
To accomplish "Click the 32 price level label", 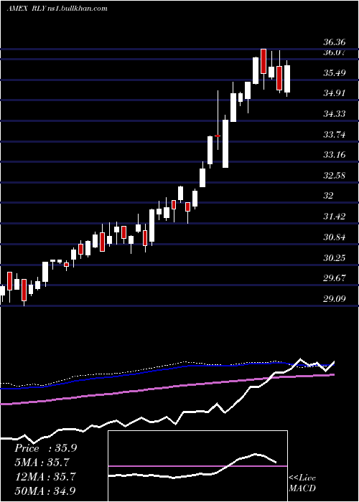I will pos(329,196).
